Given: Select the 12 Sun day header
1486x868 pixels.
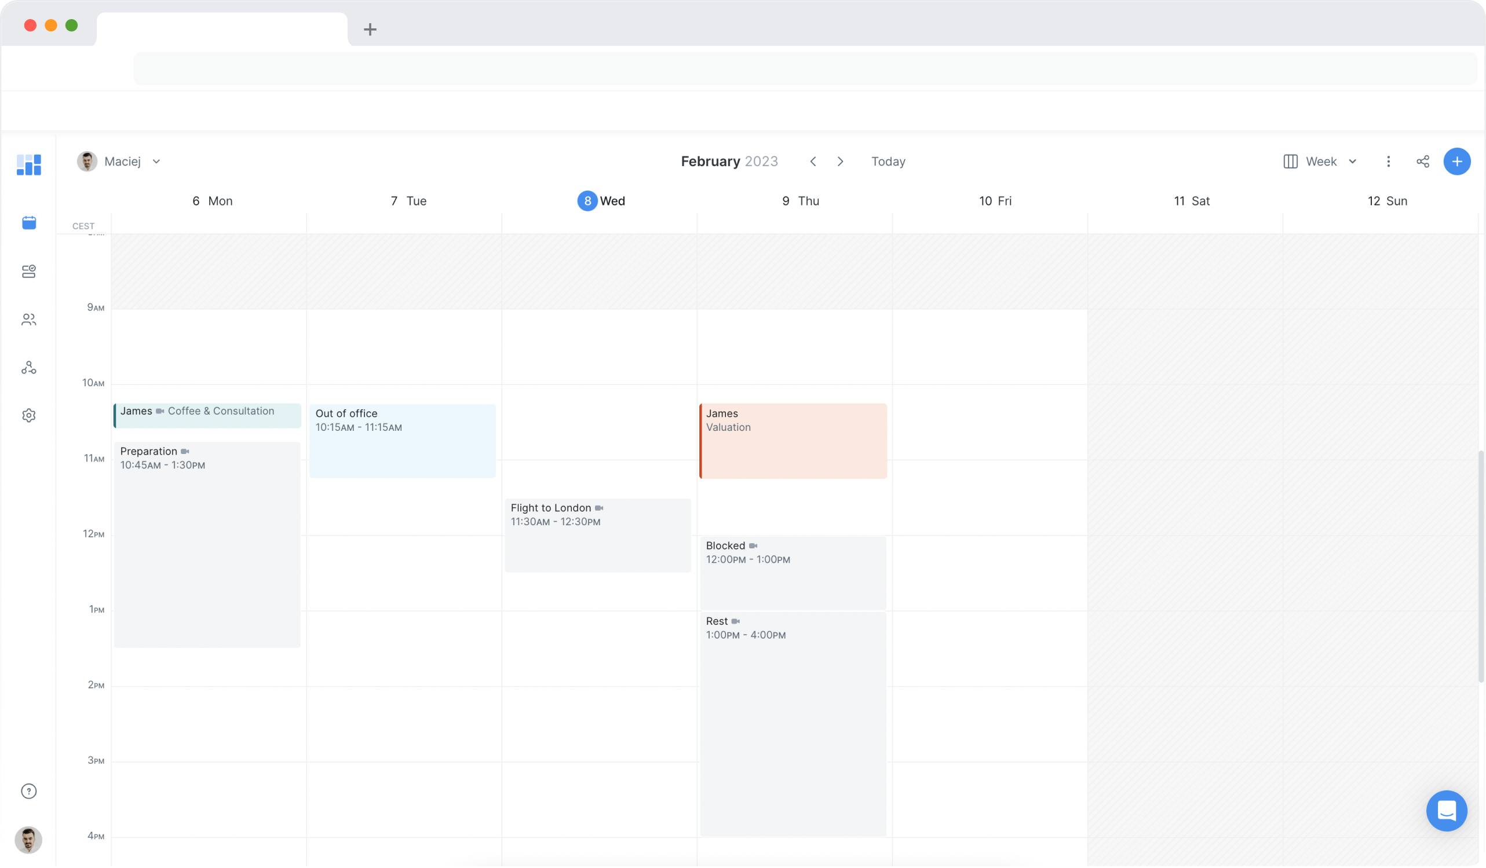Looking at the screenshot, I should 1388,201.
